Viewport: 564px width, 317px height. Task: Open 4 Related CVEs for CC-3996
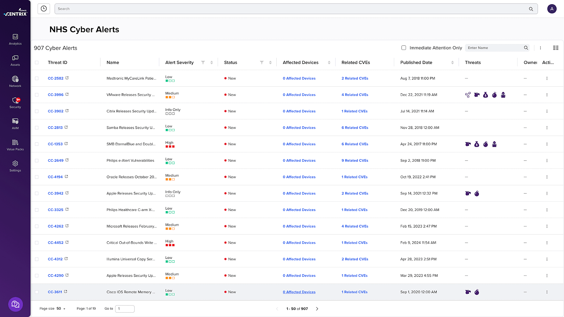[x=355, y=95]
